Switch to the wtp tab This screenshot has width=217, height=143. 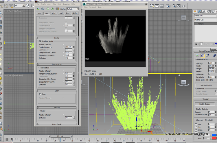(x=54, y=13)
